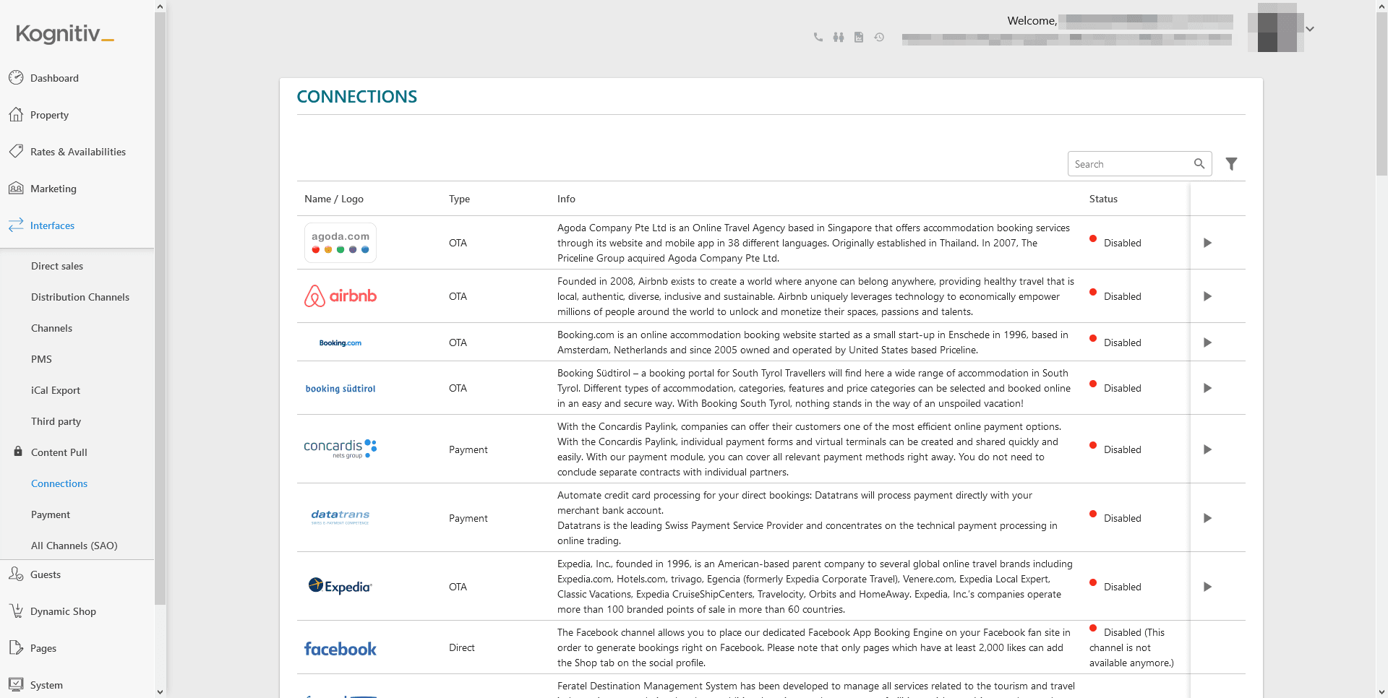Click the history (clock) icon in the header
The width and height of the screenshot is (1388, 698).
(x=879, y=37)
